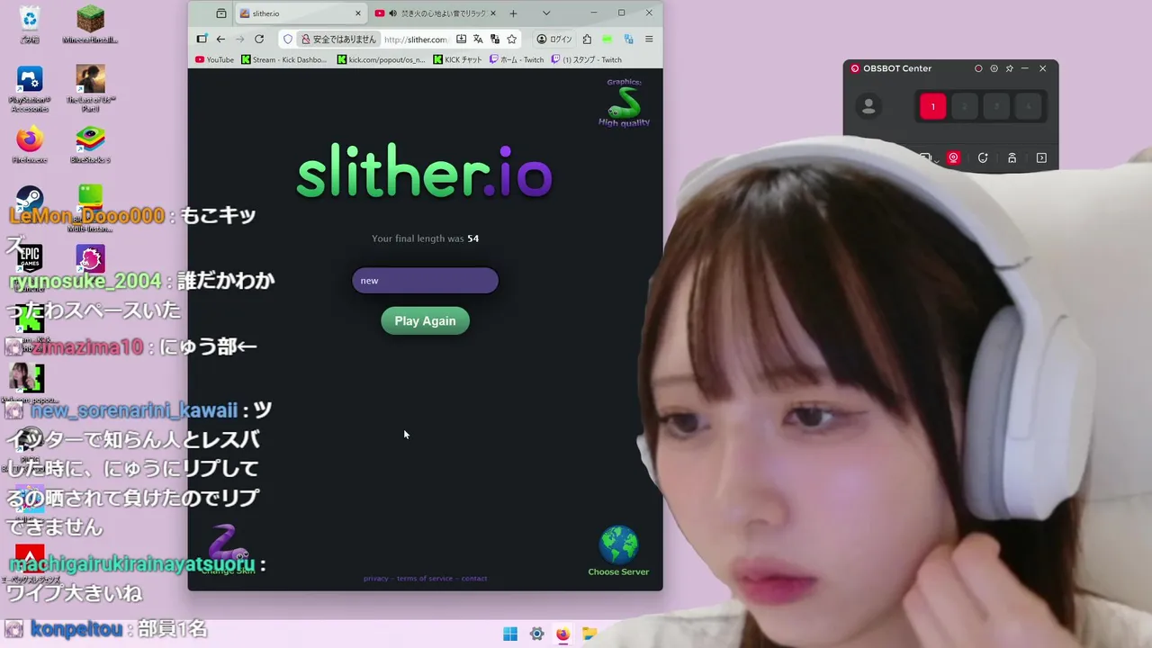The height and width of the screenshot is (648, 1152).
Task: Select preset 2 in OBSBOT Center
Action: [965, 106]
